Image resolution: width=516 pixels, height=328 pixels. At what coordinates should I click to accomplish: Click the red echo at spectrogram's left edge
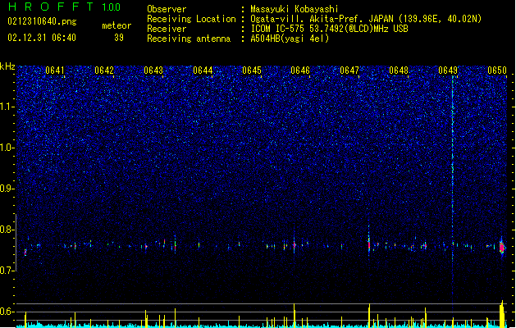pos(25,253)
